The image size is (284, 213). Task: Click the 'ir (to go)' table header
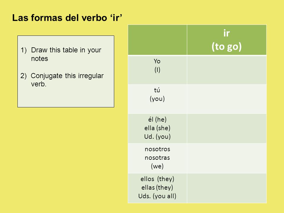(x=227, y=40)
